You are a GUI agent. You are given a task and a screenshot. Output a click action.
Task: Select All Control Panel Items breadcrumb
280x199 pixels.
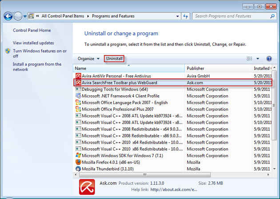[63, 16]
